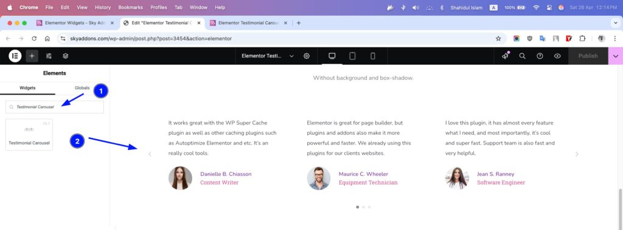Click the name Maurice C. Wheeler
The image size is (623, 230).
364,174
